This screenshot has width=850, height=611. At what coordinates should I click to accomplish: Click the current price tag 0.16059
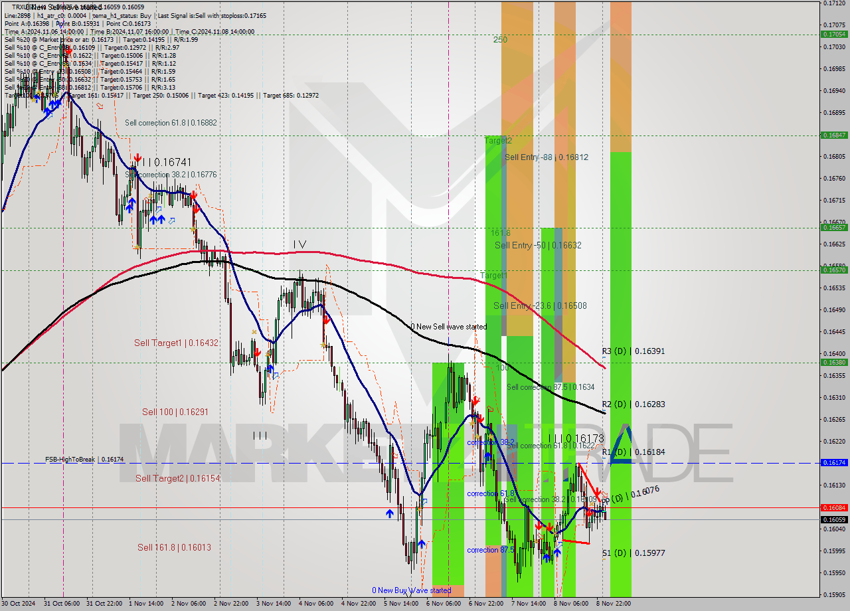click(x=834, y=519)
